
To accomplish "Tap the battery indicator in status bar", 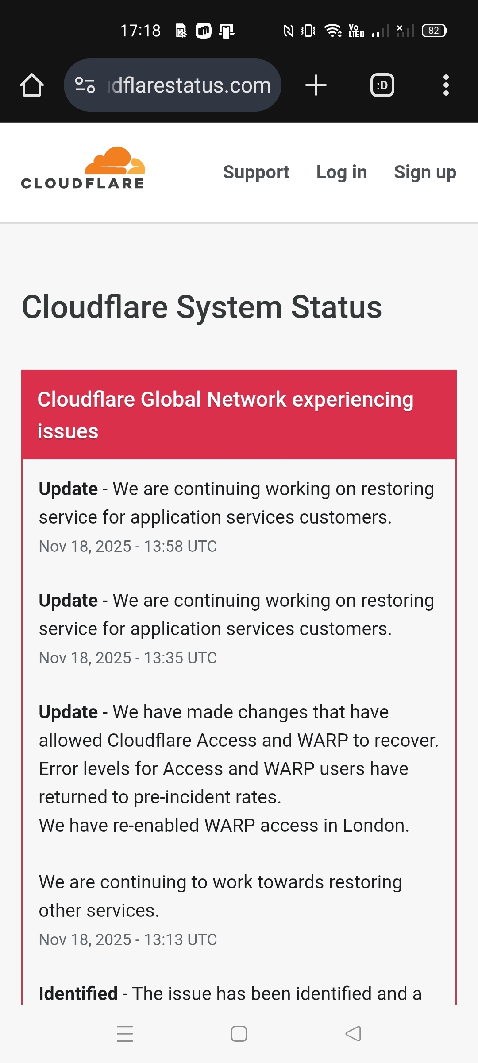I will pyautogui.click(x=434, y=31).
